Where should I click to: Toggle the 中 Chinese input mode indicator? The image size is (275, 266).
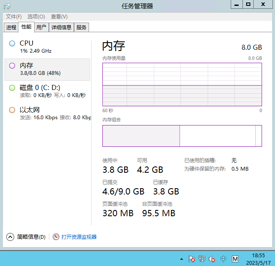click(x=223, y=259)
